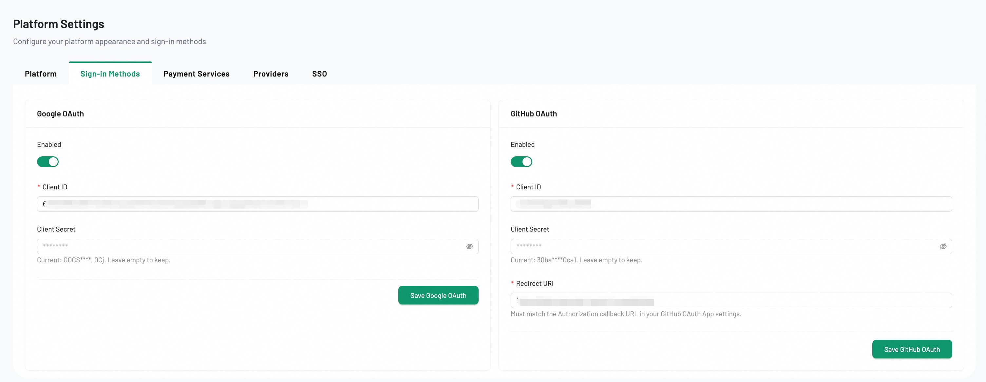The height and width of the screenshot is (382, 986).
Task: Click the 'Must match the Authorization callback URL' note
Action: pos(626,314)
